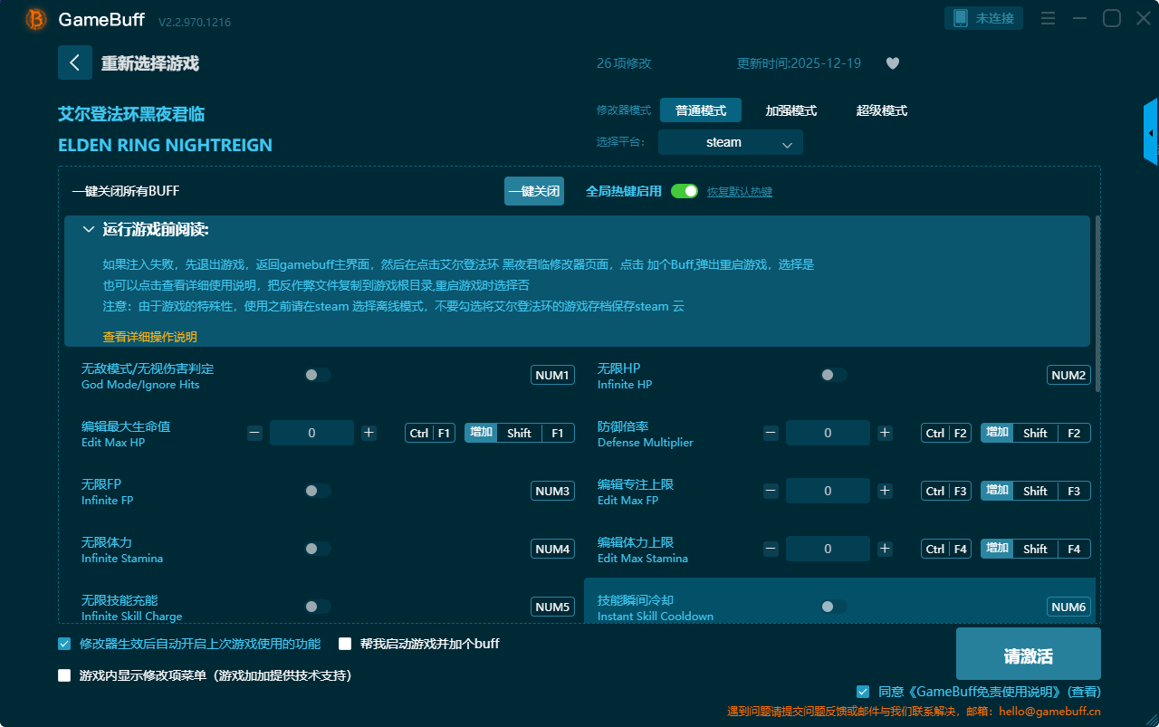This screenshot has width=1159, height=727.
Task: Click minus icon for Edit Max HP
Action: pyautogui.click(x=254, y=433)
